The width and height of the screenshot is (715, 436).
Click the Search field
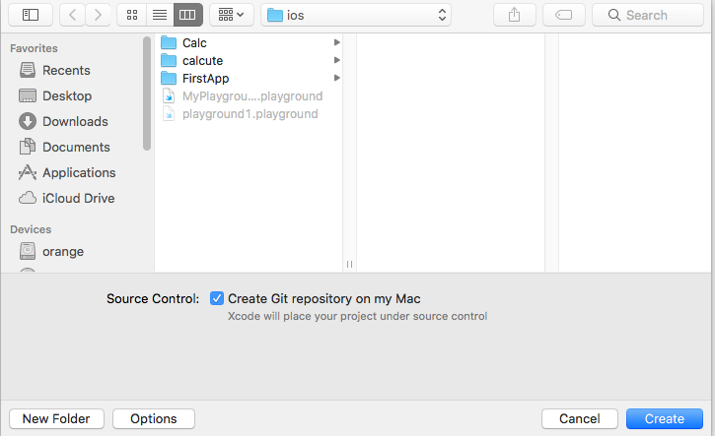click(648, 15)
